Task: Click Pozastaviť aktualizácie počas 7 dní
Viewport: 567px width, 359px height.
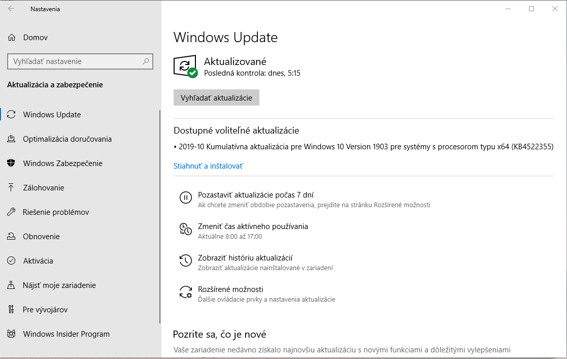Action: tap(256, 194)
